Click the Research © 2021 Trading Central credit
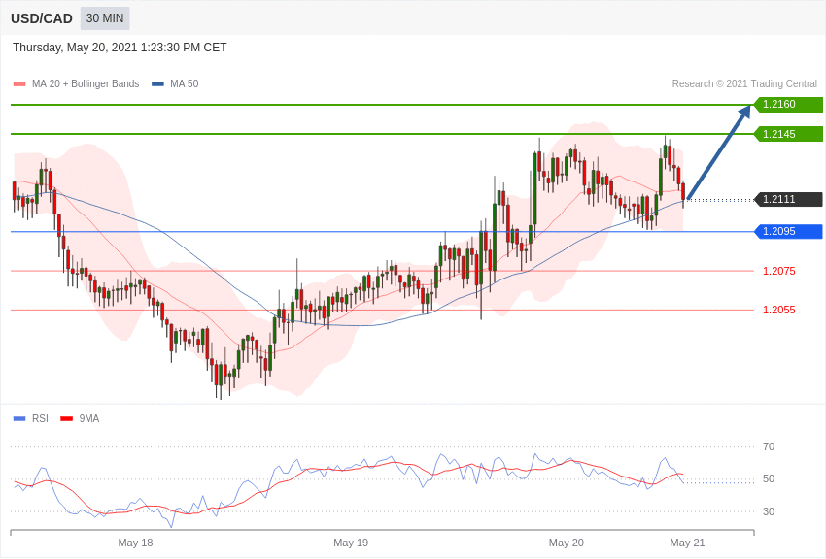This screenshot has width=826, height=559. pyautogui.click(x=744, y=83)
